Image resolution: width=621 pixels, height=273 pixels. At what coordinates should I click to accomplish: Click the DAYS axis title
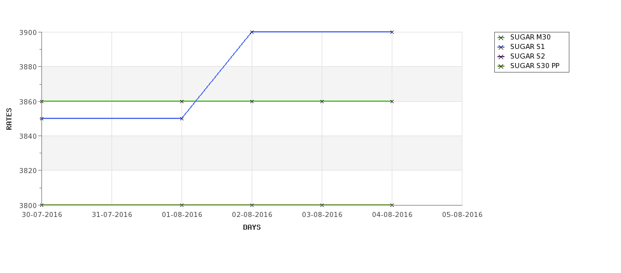point(252,228)
